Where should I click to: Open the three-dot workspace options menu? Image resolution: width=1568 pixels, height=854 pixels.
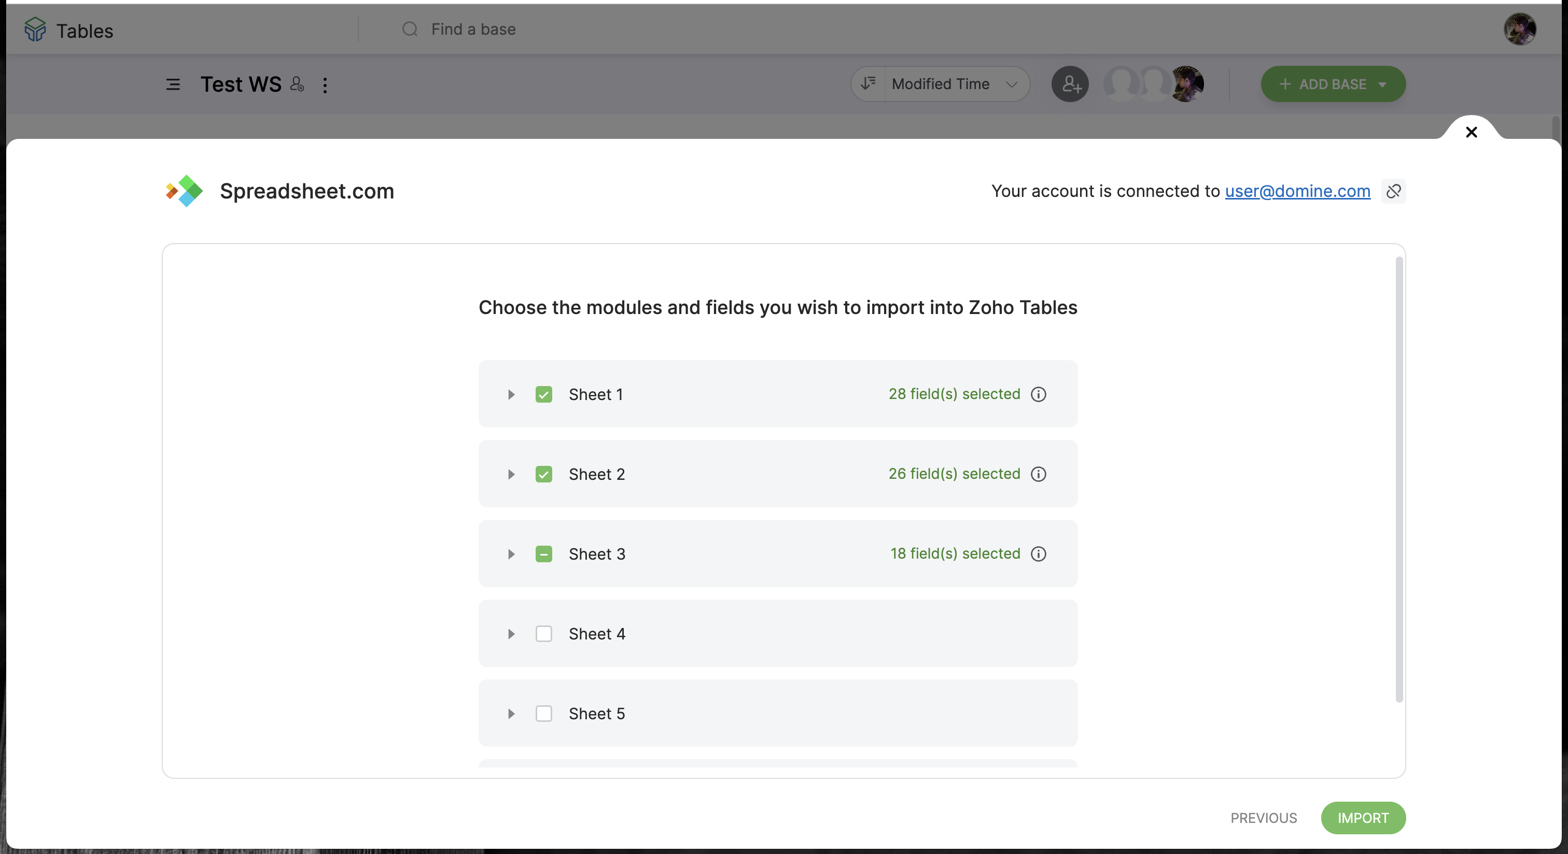pos(325,85)
